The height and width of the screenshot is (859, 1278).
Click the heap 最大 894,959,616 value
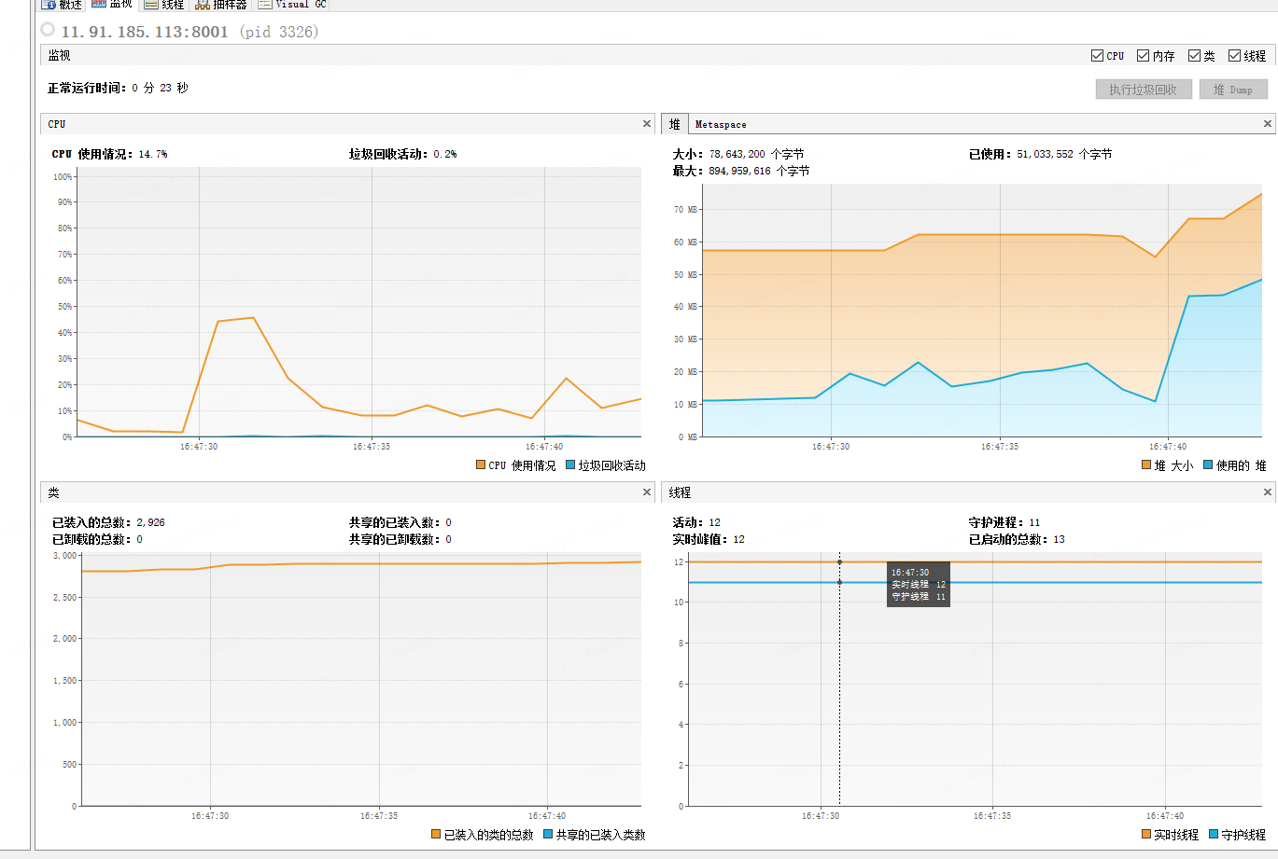(759, 171)
